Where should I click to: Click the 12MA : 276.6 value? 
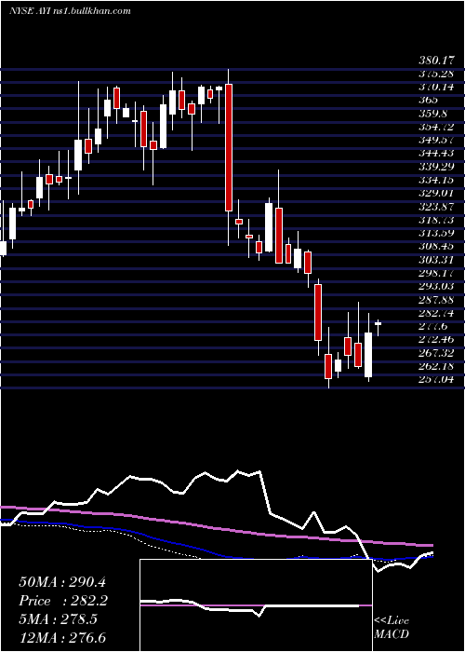62,637
